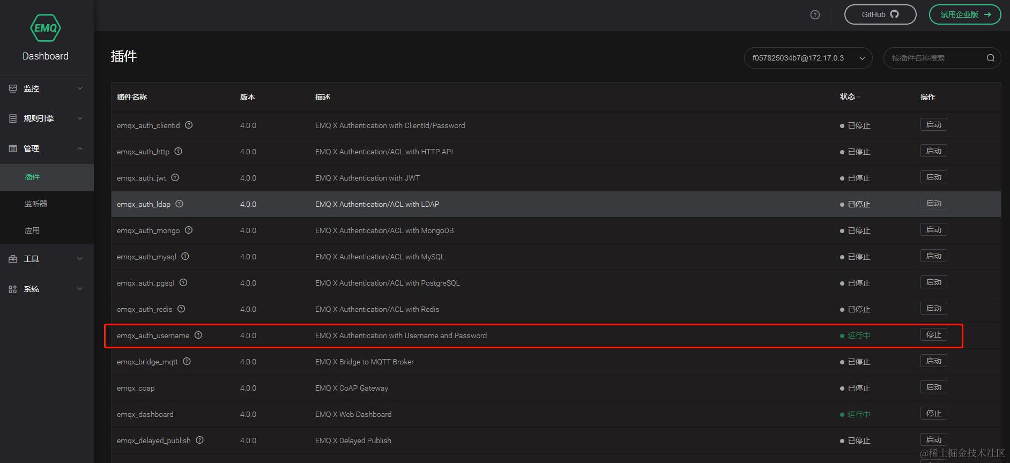Collapse the 管理 menu chevron
The image size is (1010, 463).
point(80,148)
